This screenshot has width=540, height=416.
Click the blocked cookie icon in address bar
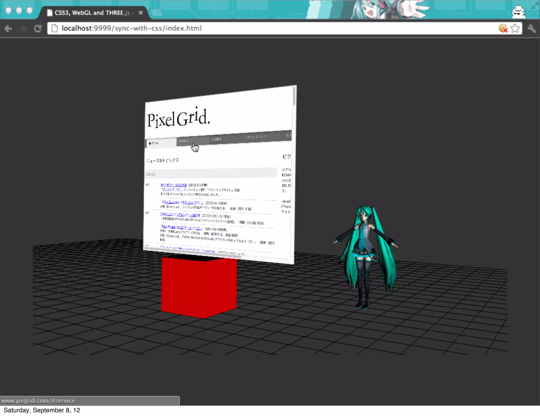tap(503, 28)
